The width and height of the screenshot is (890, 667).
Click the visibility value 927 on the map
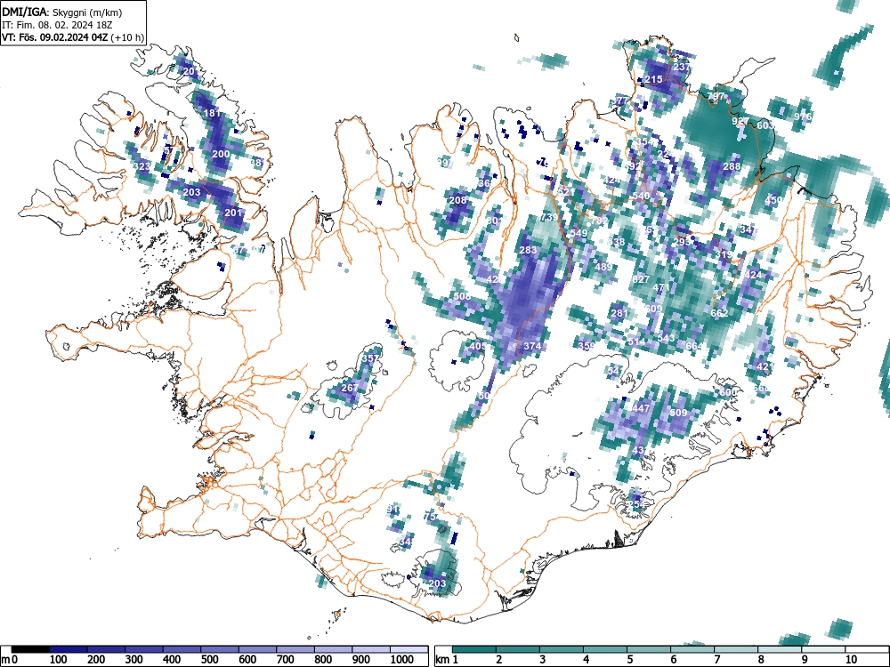point(740,121)
